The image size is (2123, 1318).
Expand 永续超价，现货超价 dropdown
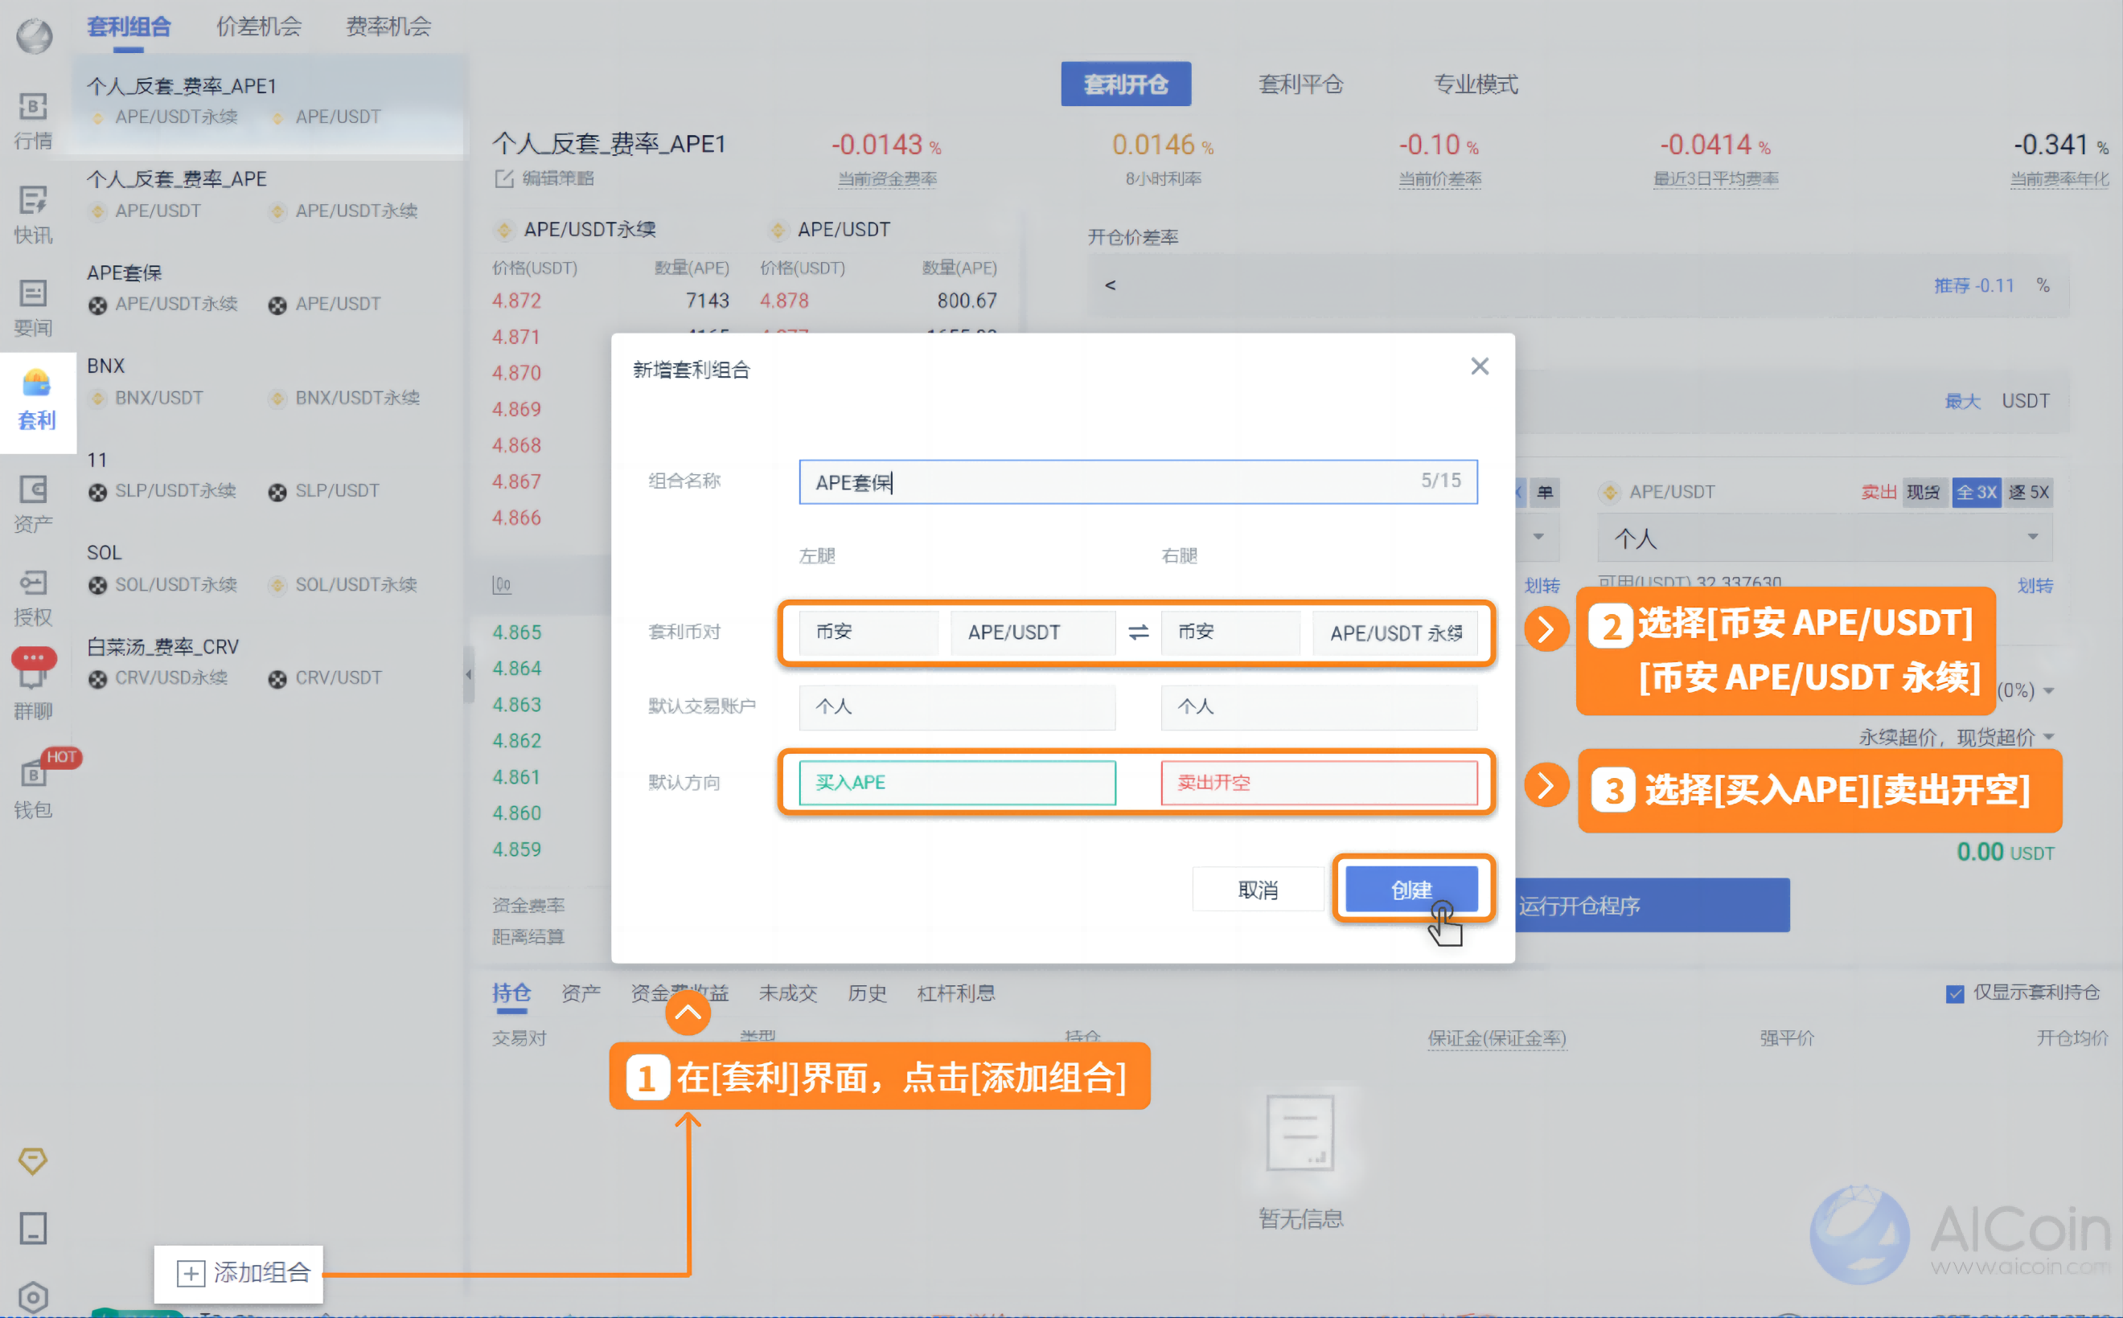click(x=1957, y=738)
